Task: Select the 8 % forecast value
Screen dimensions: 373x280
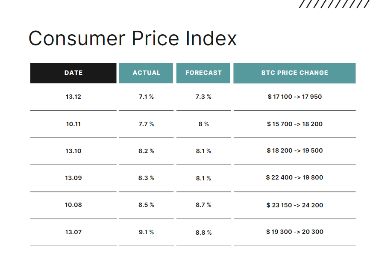Action: pos(203,124)
